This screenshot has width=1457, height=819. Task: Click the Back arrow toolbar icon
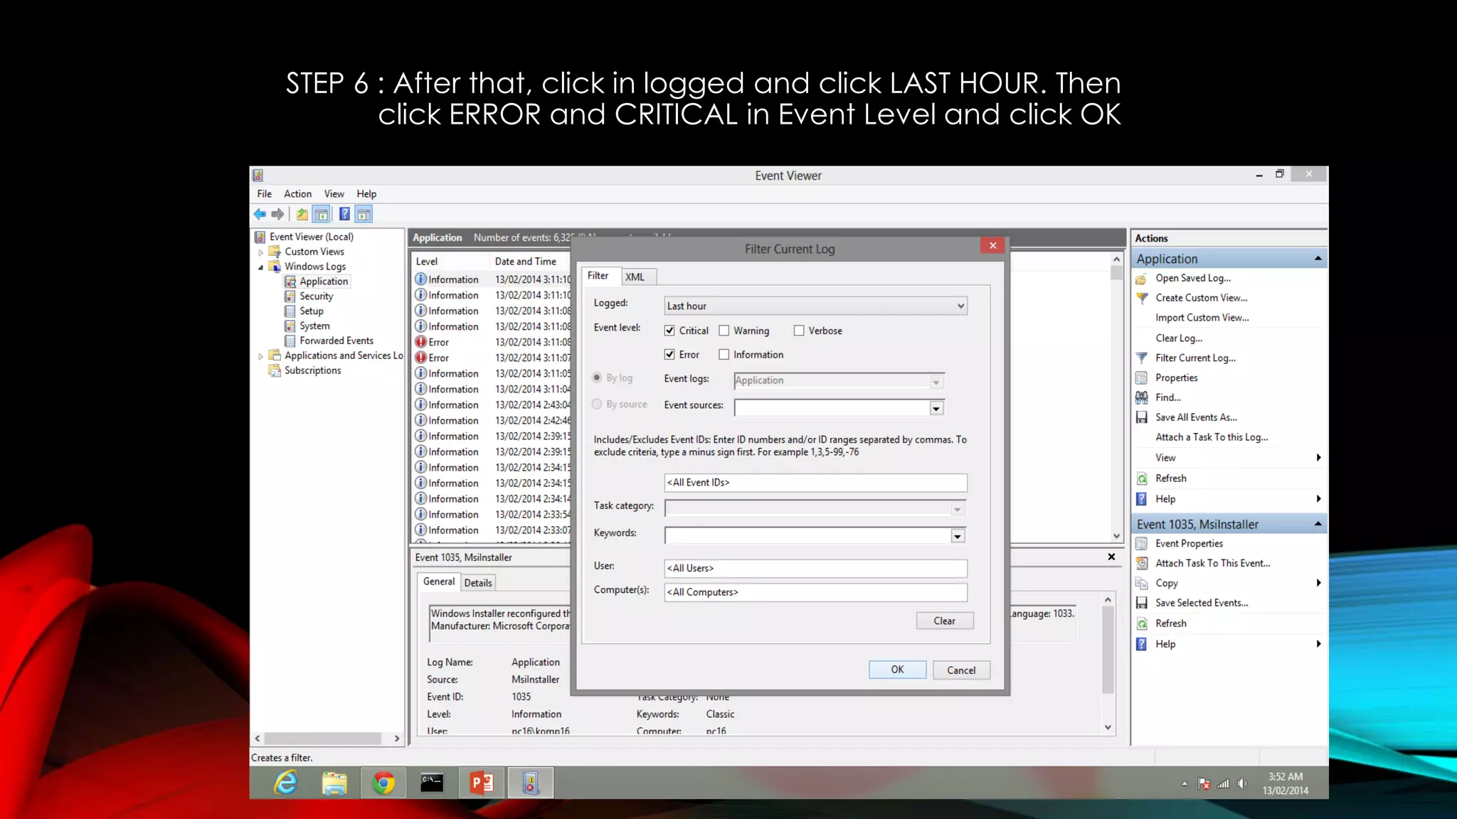point(260,214)
